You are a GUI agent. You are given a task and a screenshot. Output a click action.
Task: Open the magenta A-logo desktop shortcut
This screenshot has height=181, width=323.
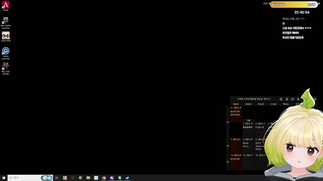click(x=6, y=6)
